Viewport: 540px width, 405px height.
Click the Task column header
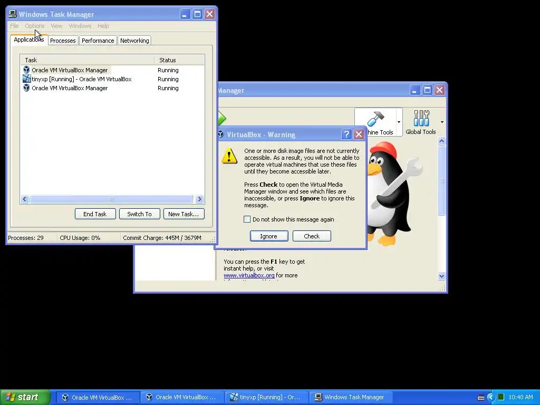(87, 60)
